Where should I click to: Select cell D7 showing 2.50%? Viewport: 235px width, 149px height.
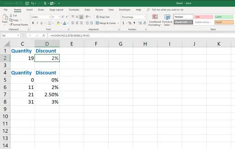[47, 95]
